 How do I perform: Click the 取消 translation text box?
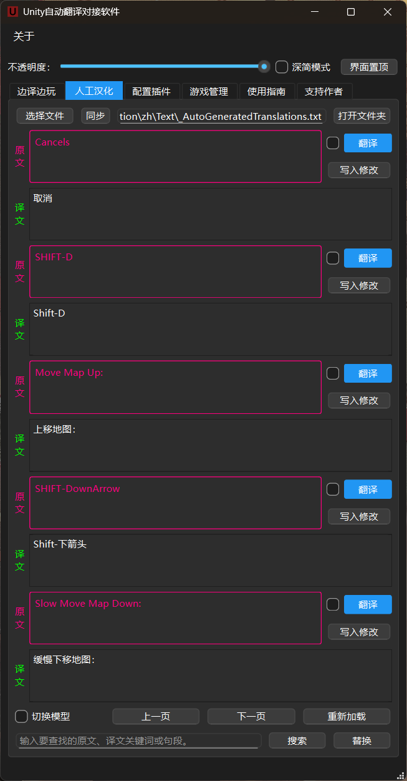coord(211,214)
